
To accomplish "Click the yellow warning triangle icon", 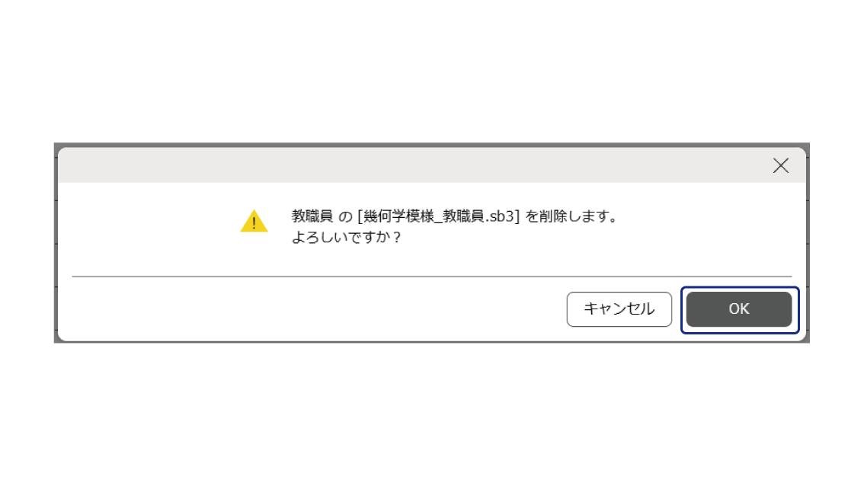I will [254, 221].
